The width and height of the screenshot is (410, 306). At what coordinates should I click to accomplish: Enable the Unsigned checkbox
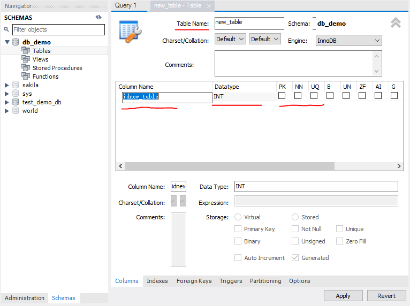(295, 241)
